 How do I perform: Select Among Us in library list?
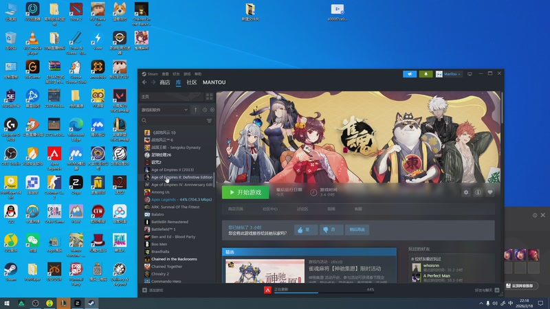(x=160, y=192)
